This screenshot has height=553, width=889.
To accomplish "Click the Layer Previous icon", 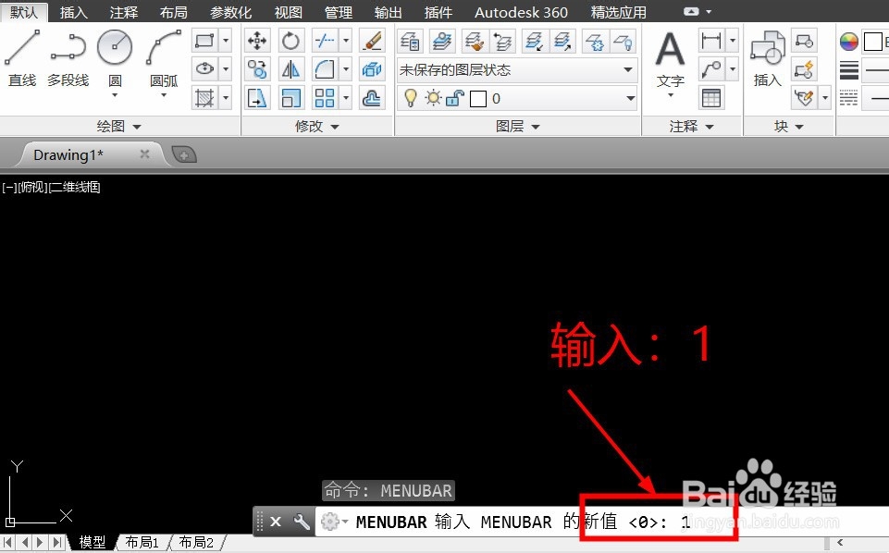I will tap(502, 41).
